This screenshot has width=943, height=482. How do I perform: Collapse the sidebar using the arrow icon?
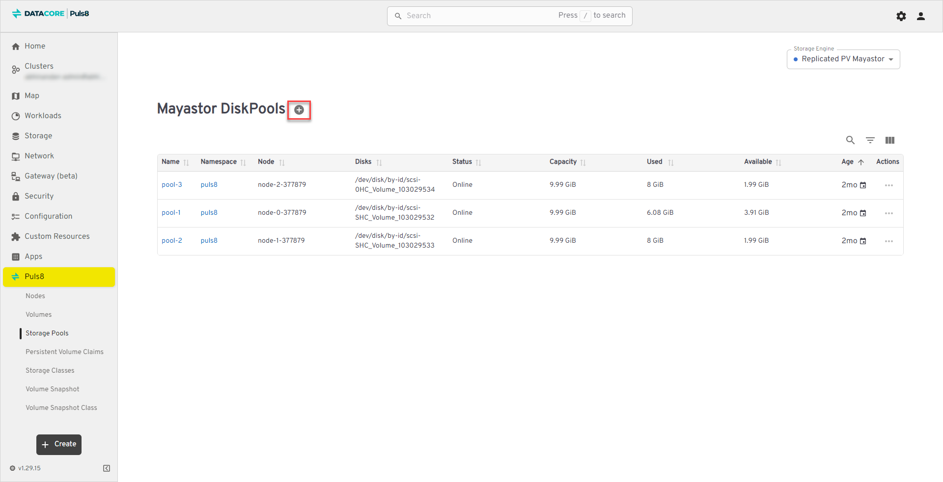(107, 468)
